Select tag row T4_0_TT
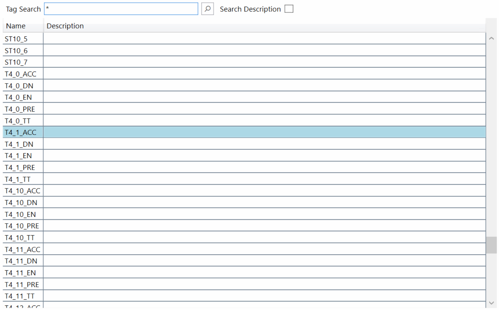The height and width of the screenshot is (310, 499). click(244, 121)
